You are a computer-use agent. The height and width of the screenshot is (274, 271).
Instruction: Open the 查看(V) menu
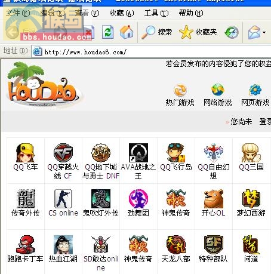[87, 13]
